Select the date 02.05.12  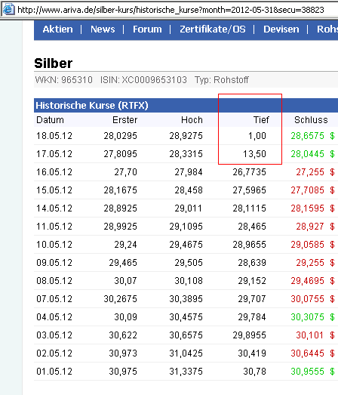(x=54, y=353)
